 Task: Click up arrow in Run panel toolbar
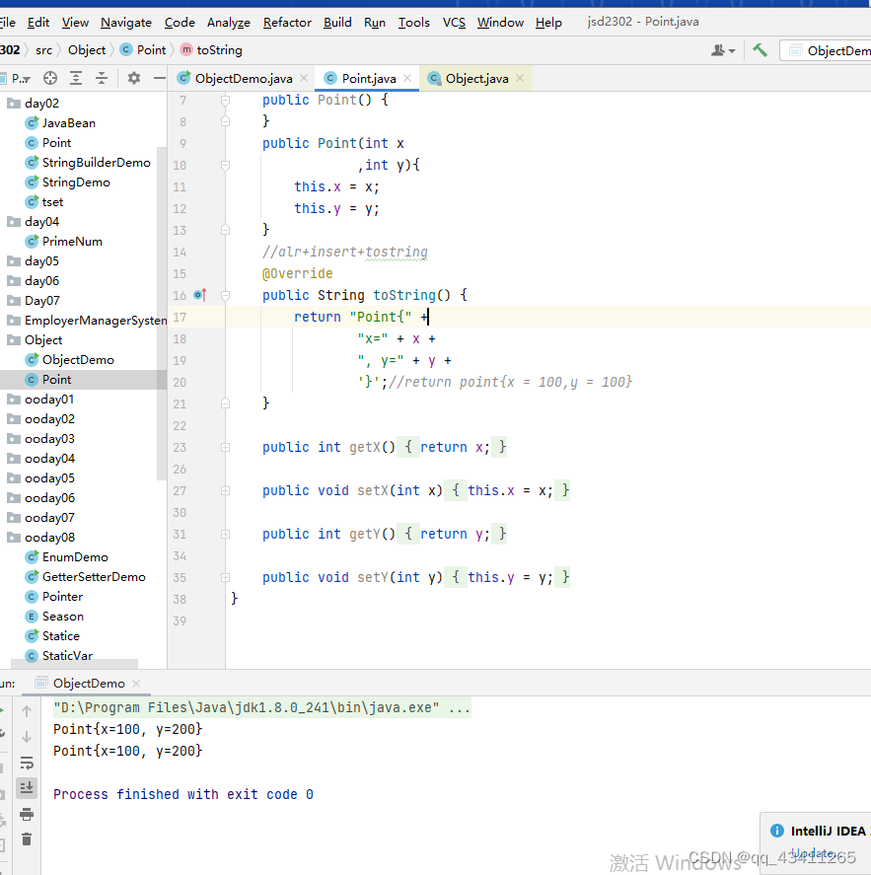pyautogui.click(x=27, y=711)
